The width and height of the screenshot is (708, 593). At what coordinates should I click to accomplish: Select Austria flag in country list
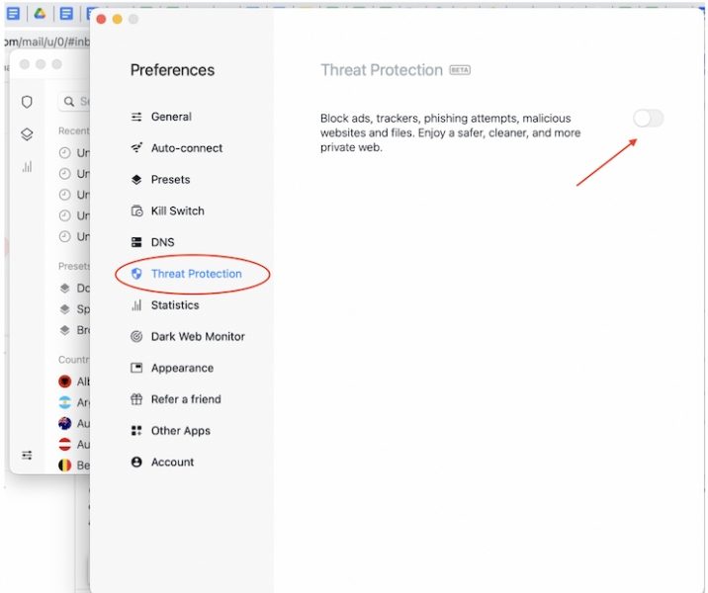click(x=65, y=444)
